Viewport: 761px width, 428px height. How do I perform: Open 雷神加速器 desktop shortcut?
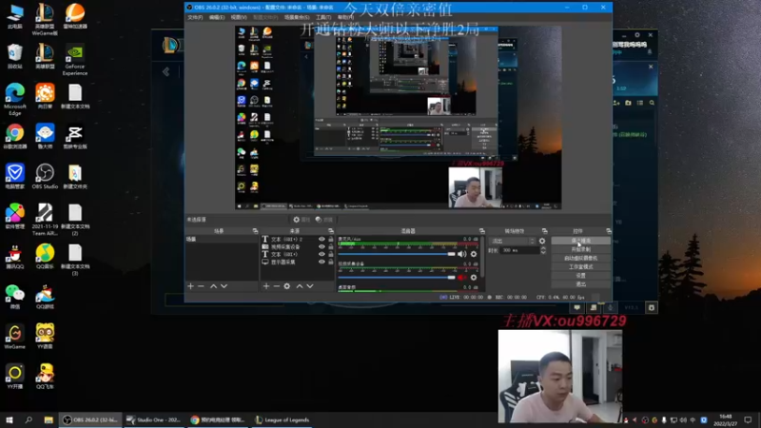tap(75, 15)
